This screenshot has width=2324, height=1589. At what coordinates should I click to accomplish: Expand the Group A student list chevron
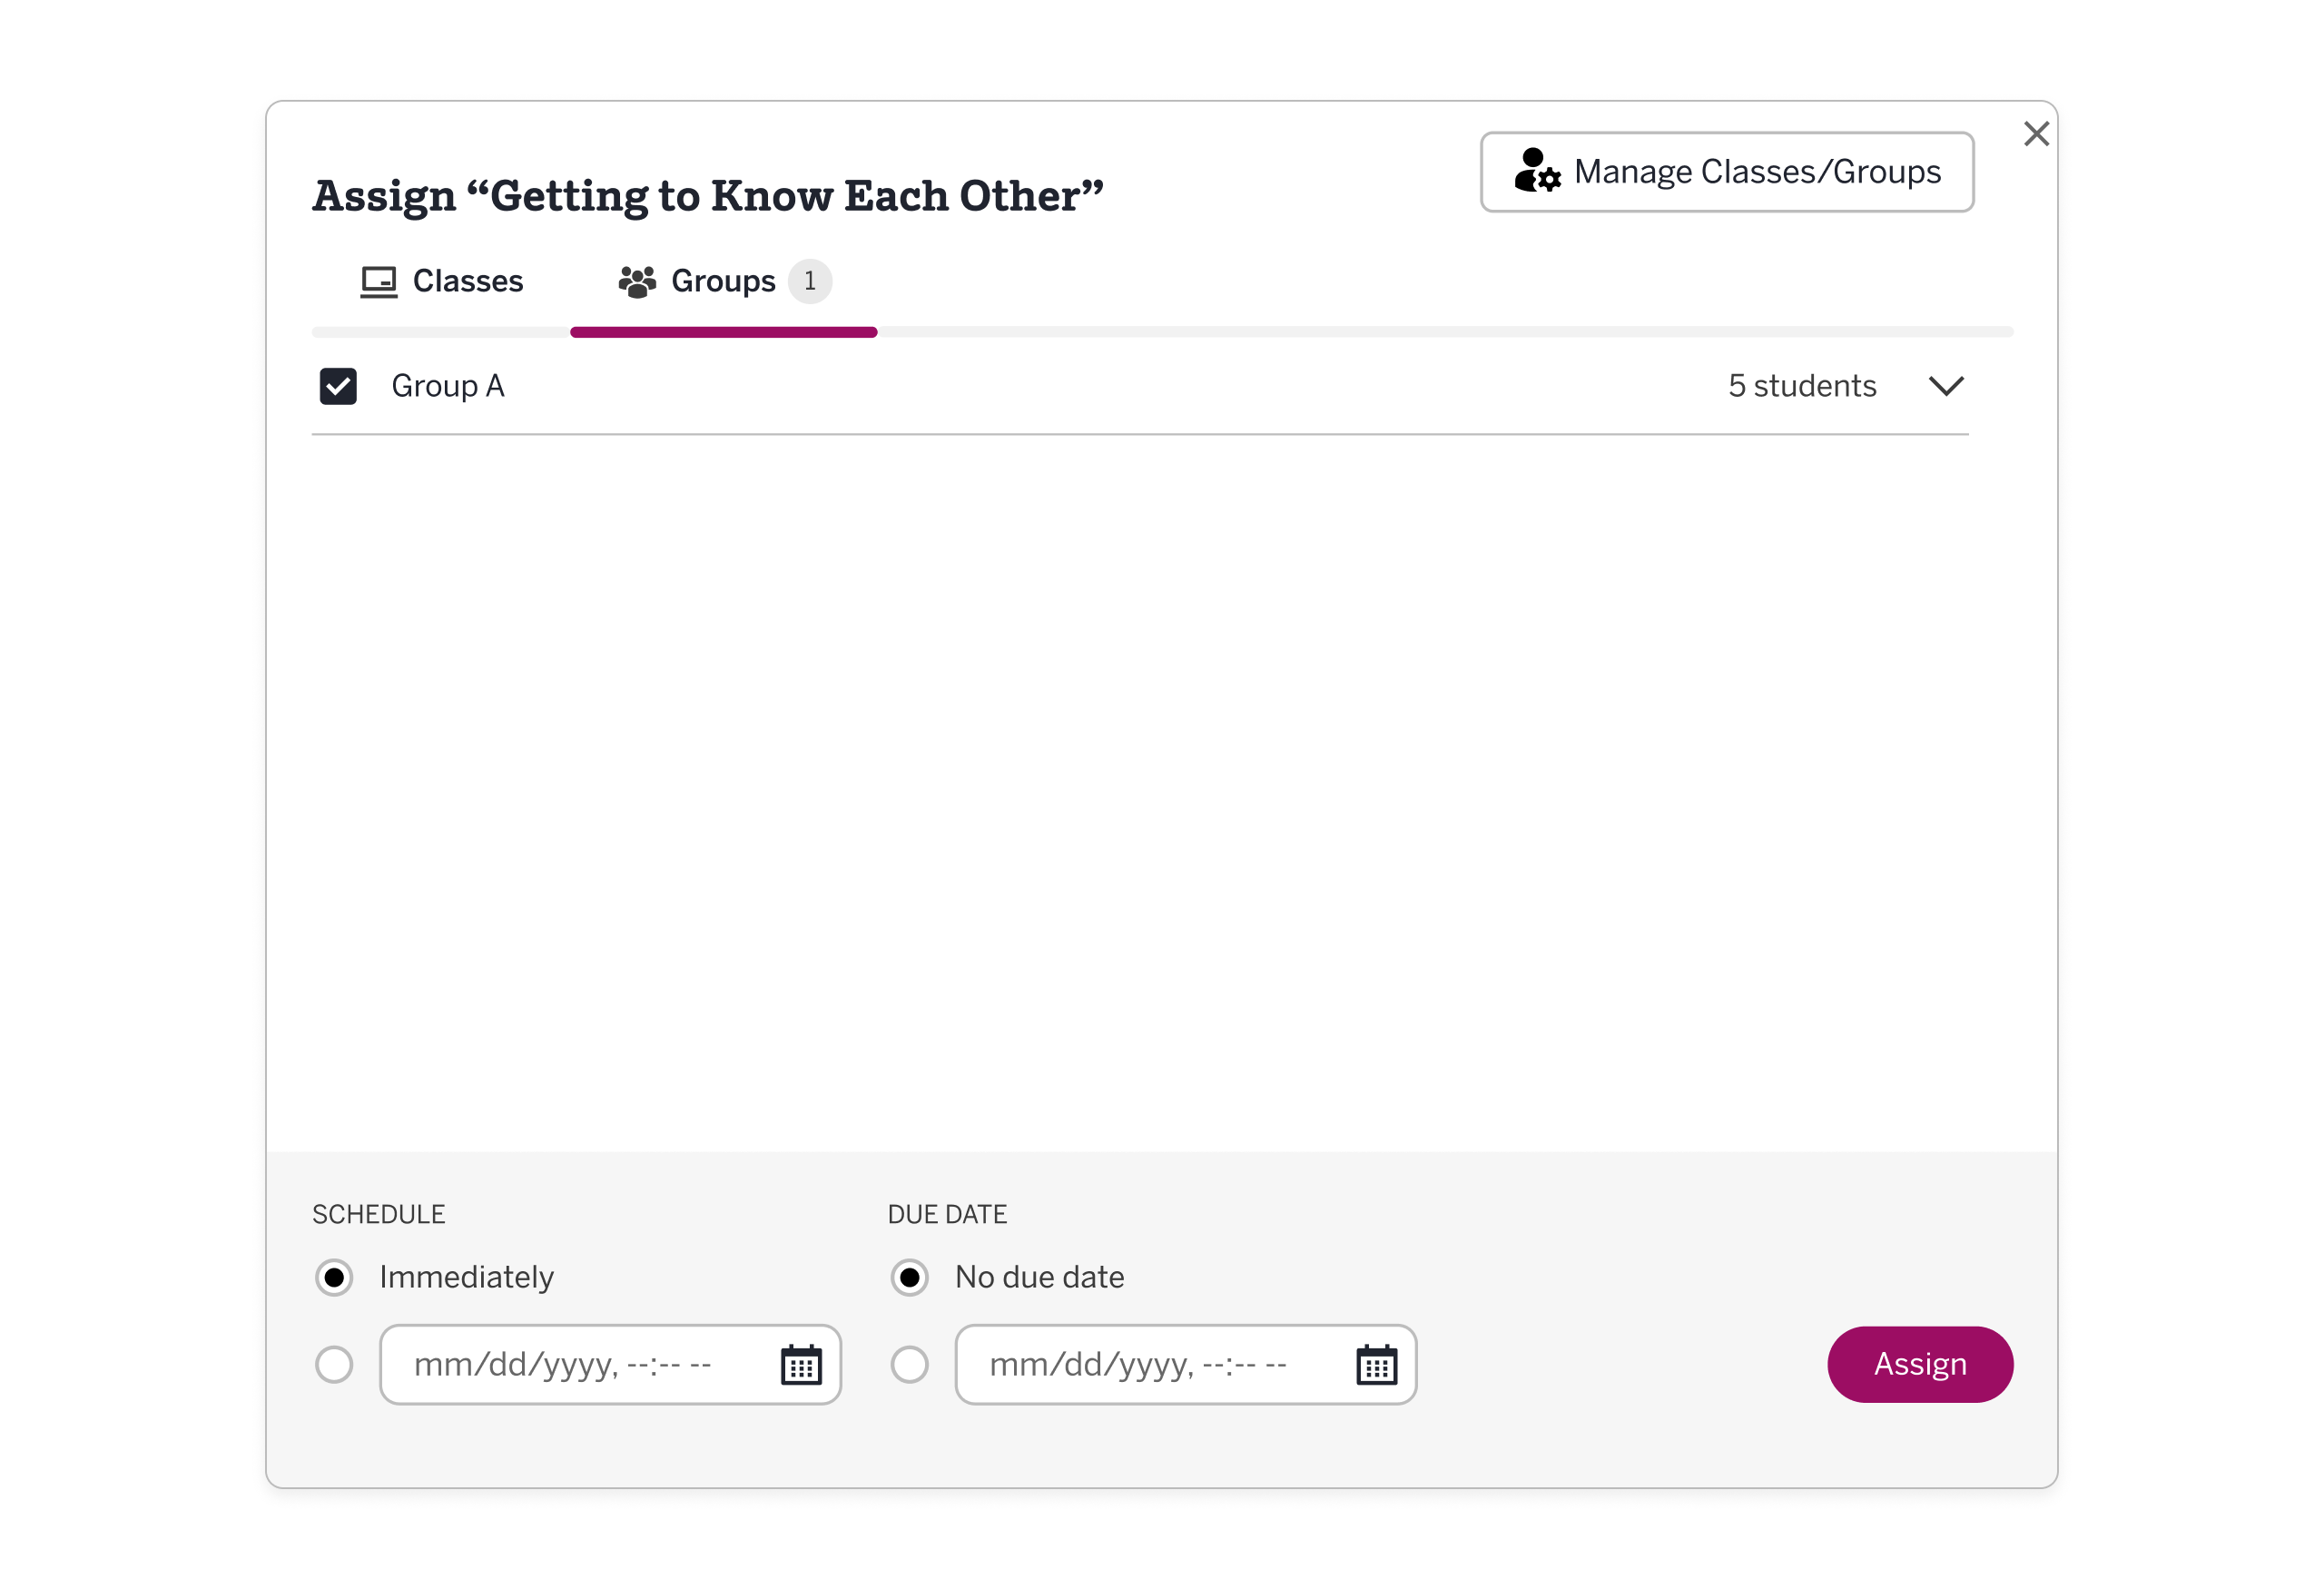[1945, 386]
